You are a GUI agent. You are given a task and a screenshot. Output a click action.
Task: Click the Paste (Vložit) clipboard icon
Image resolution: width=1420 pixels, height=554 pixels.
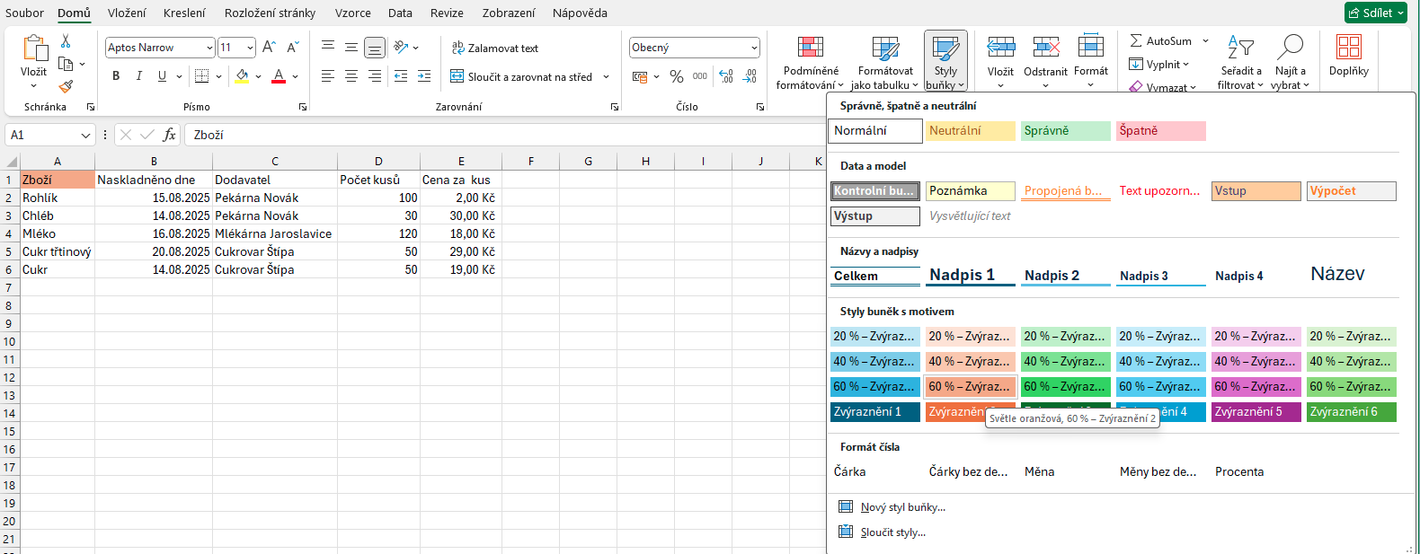[x=34, y=48]
